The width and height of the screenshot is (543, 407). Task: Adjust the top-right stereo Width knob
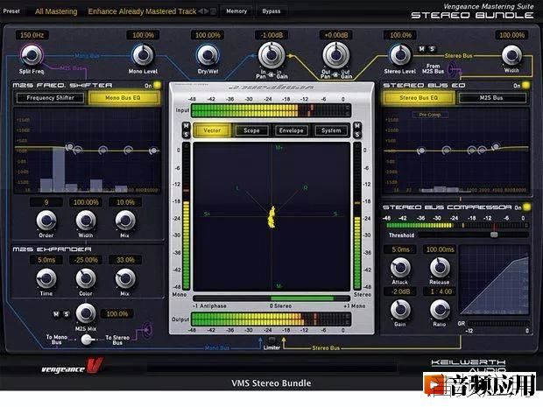pyautogui.click(x=511, y=55)
